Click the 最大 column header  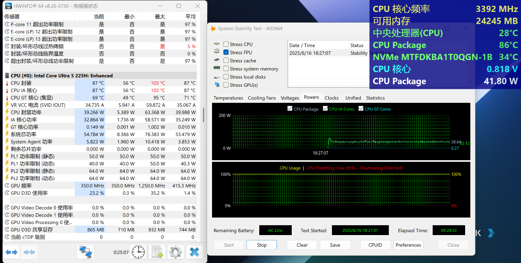160,17
